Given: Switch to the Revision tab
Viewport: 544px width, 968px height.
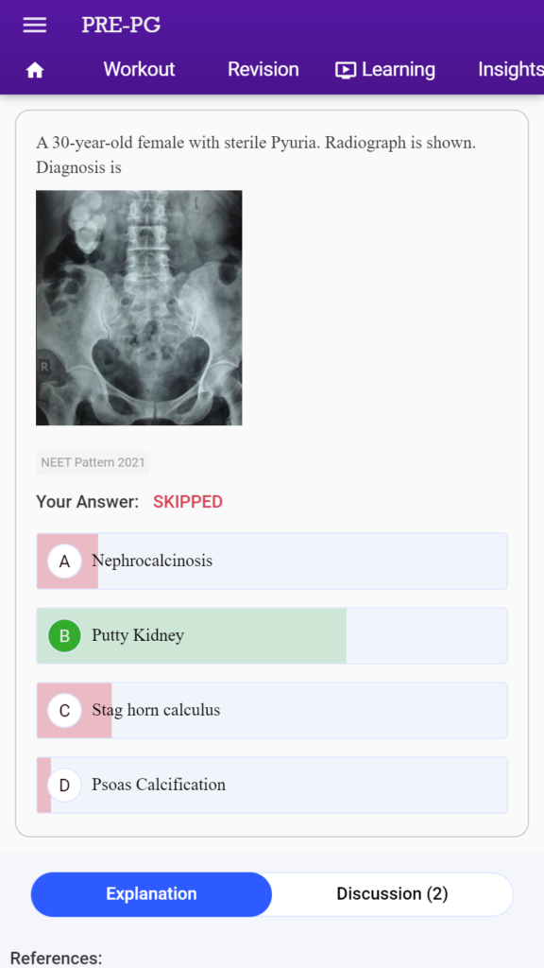Looking at the screenshot, I should click(263, 69).
